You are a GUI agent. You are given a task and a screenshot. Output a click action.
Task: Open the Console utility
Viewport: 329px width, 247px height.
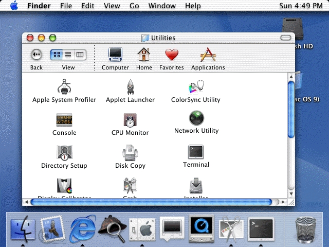click(x=64, y=120)
